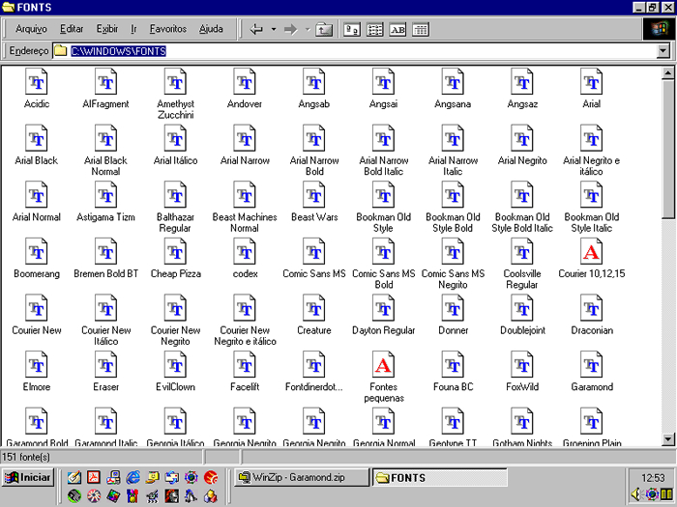
Task: Open the Exibir menu
Action: pos(107,29)
